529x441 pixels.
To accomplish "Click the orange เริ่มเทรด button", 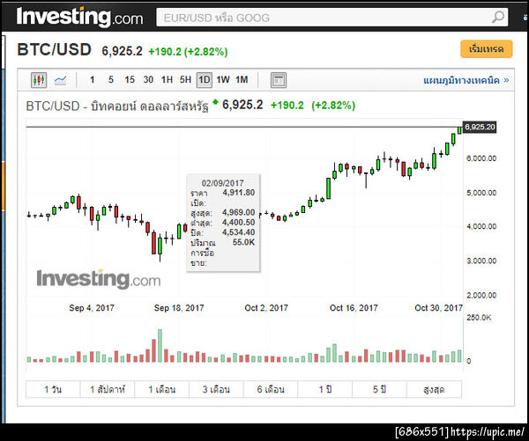I will pos(487,49).
